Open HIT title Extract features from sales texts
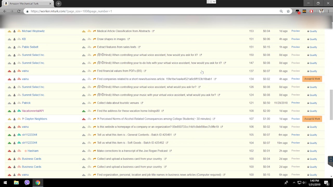333x187 pixels. (x=117, y=47)
